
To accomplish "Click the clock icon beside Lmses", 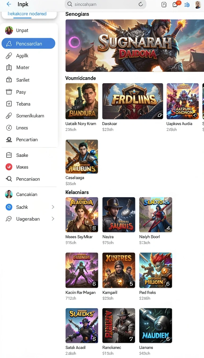I will point(9,128).
